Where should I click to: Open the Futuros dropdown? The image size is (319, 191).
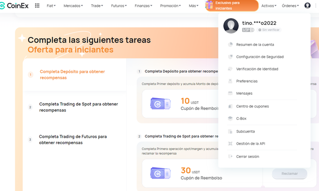pyautogui.click(x=119, y=6)
